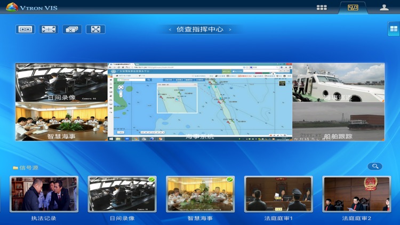Click the map pan control in 海事系统 window
This screenshot has height=225, width=400.
tap(121, 87)
